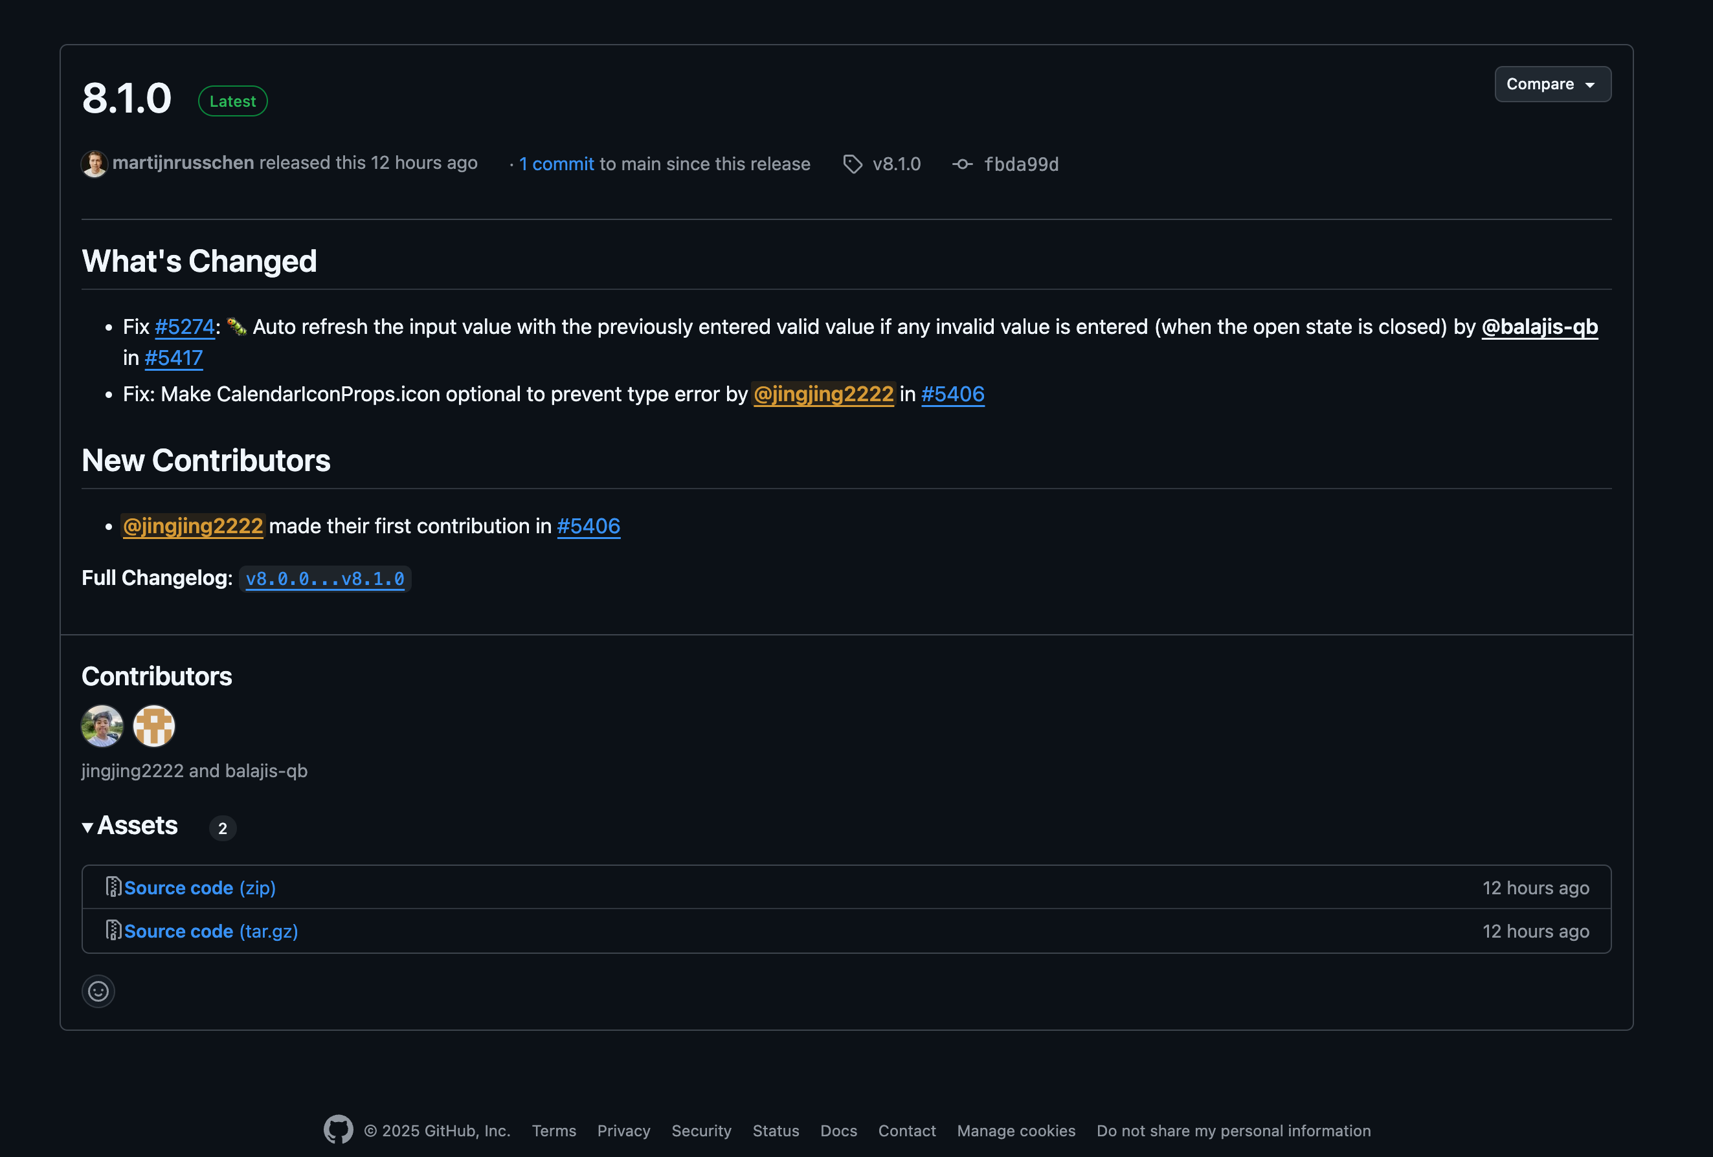Open the Terms footer link
Image resolution: width=1713 pixels, height=1157 pixels.
(x=554, y=1130)
